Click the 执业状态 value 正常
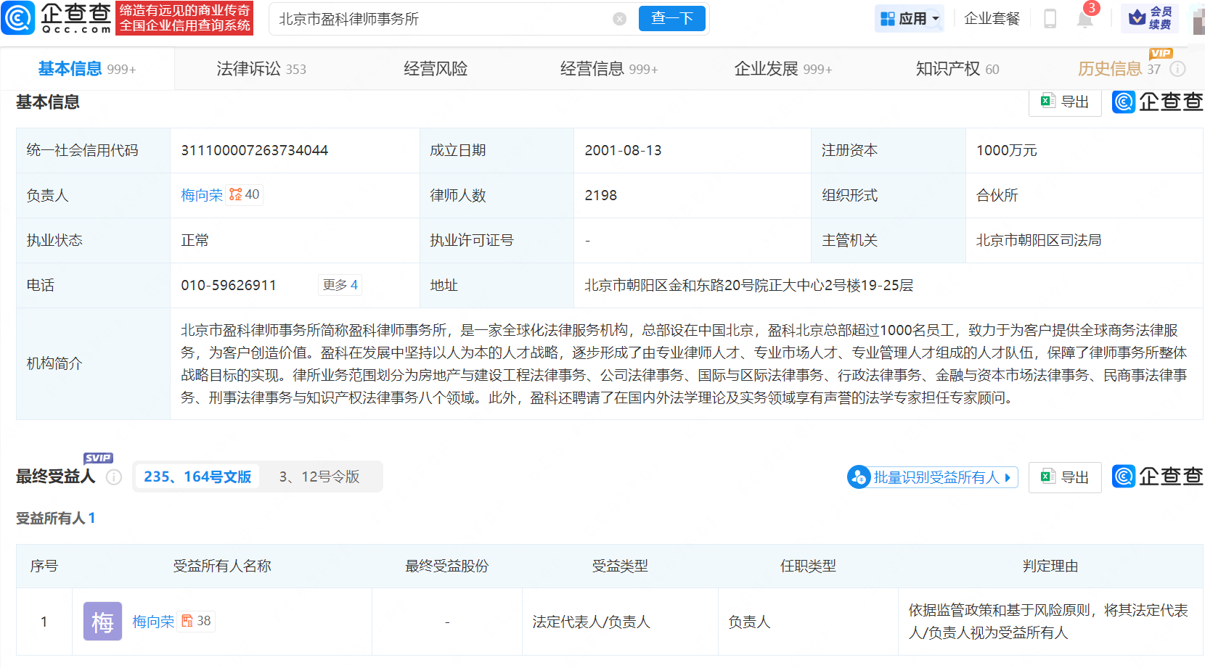1205x668 pixels. [x=195, y=240]
